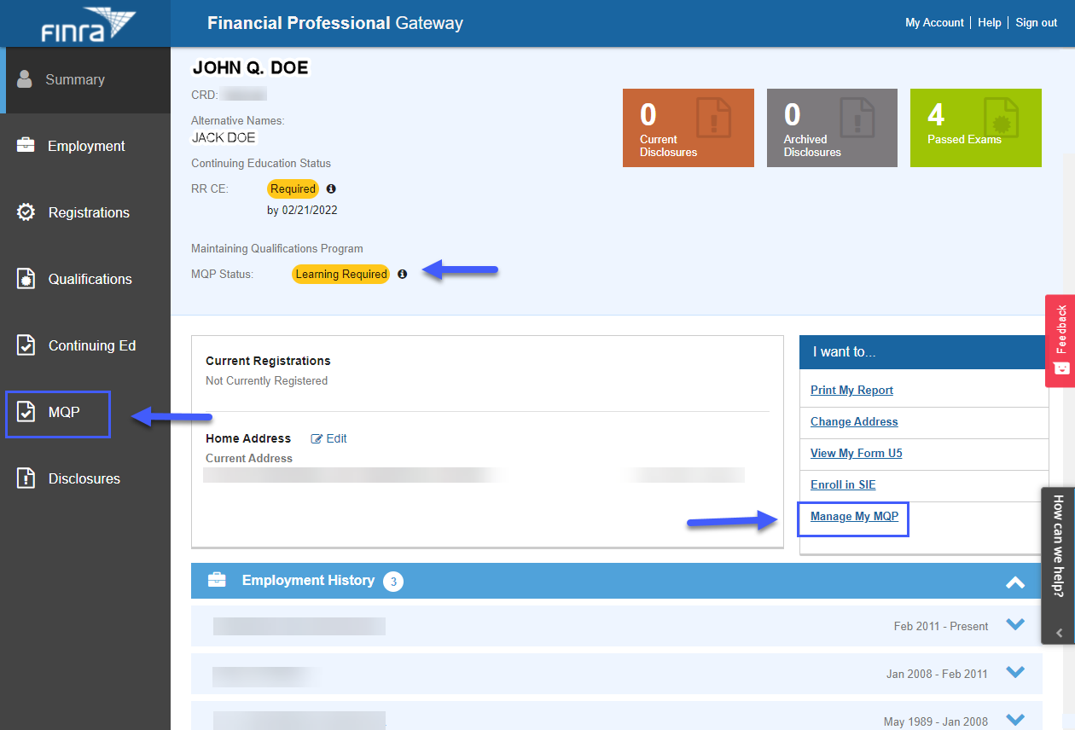1075x730 pixels.
Task: Click the Registrations gear-check icon in sidebar
Action: coord(26,212)
